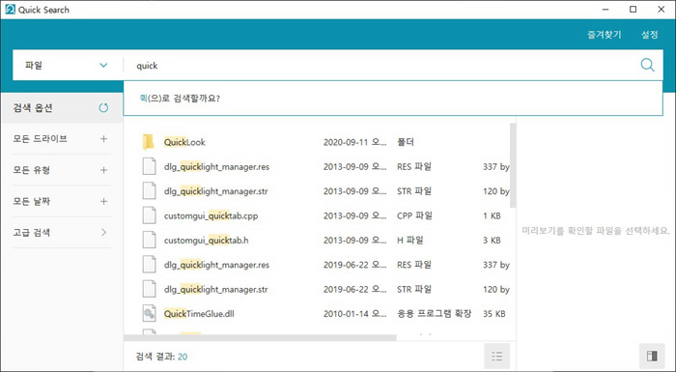676x372 pixels.
Task: Click the 2020-09-11 date cell
Action: tap(354, 142)
